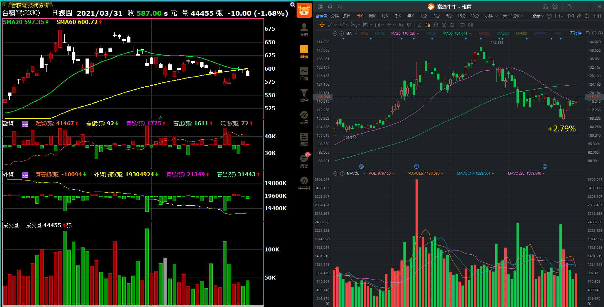Image resolution: width=604 pixels, height=307 pixels.
Task: Toggle the MA5 line indicator
Action: (364, 33)
